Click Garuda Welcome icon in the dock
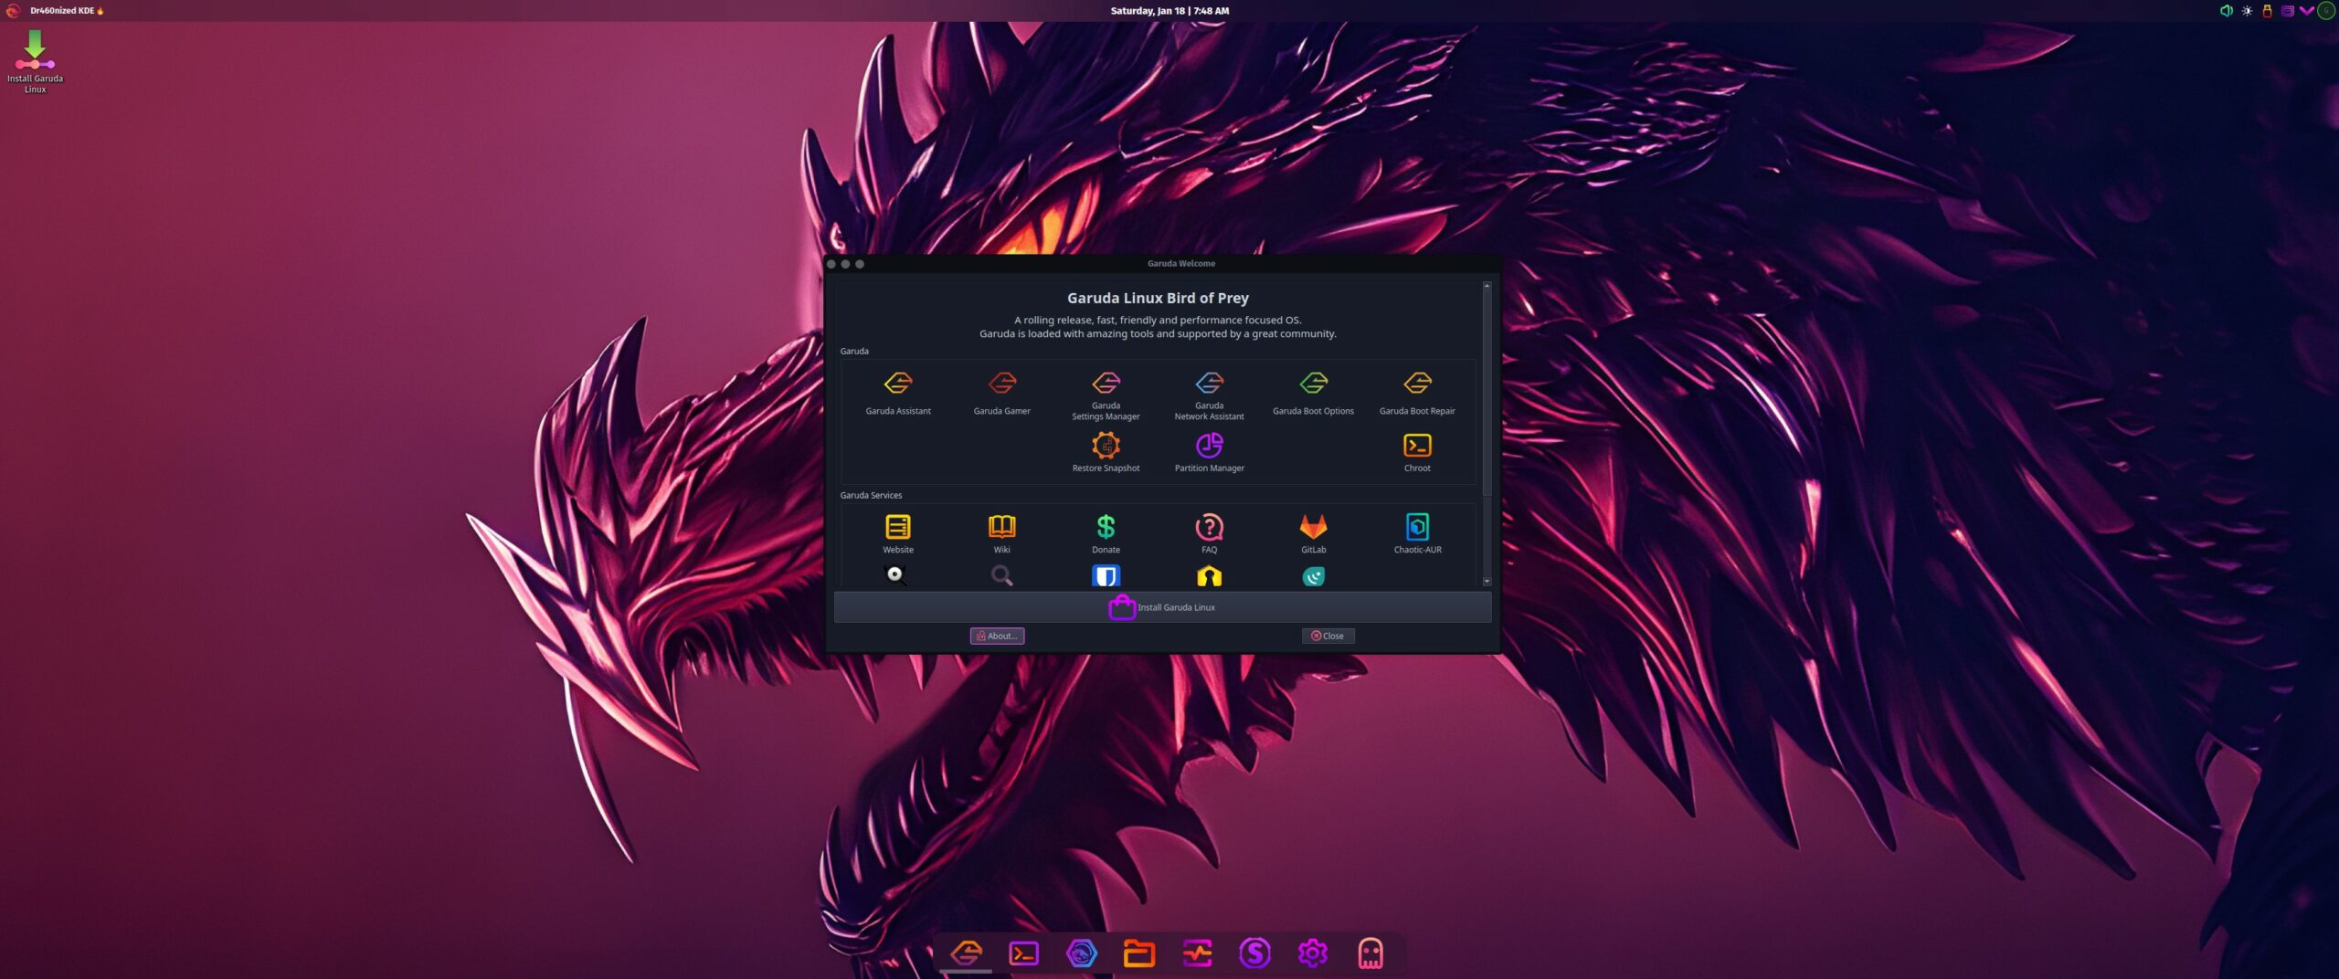Image resolution: width=2339 pixels, height=979 pixels. (966, 953)
